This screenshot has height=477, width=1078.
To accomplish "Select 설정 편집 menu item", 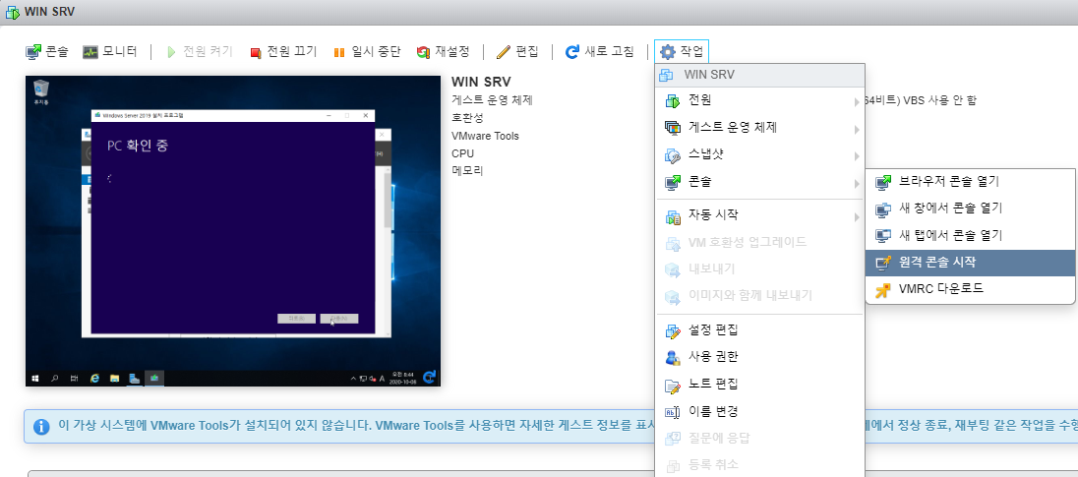I will tap(759, 329).
